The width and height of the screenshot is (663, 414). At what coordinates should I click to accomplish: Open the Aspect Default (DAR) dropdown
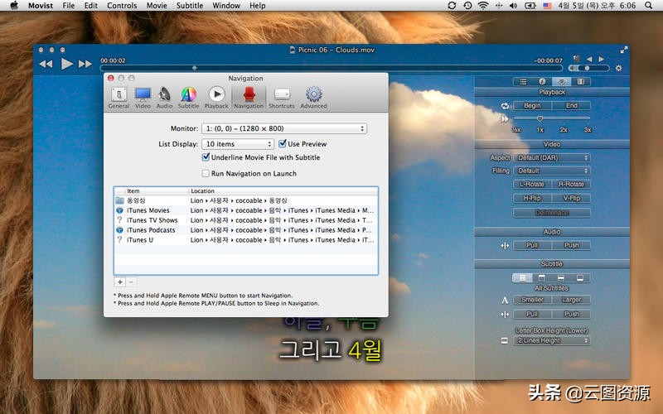(552, 158)
